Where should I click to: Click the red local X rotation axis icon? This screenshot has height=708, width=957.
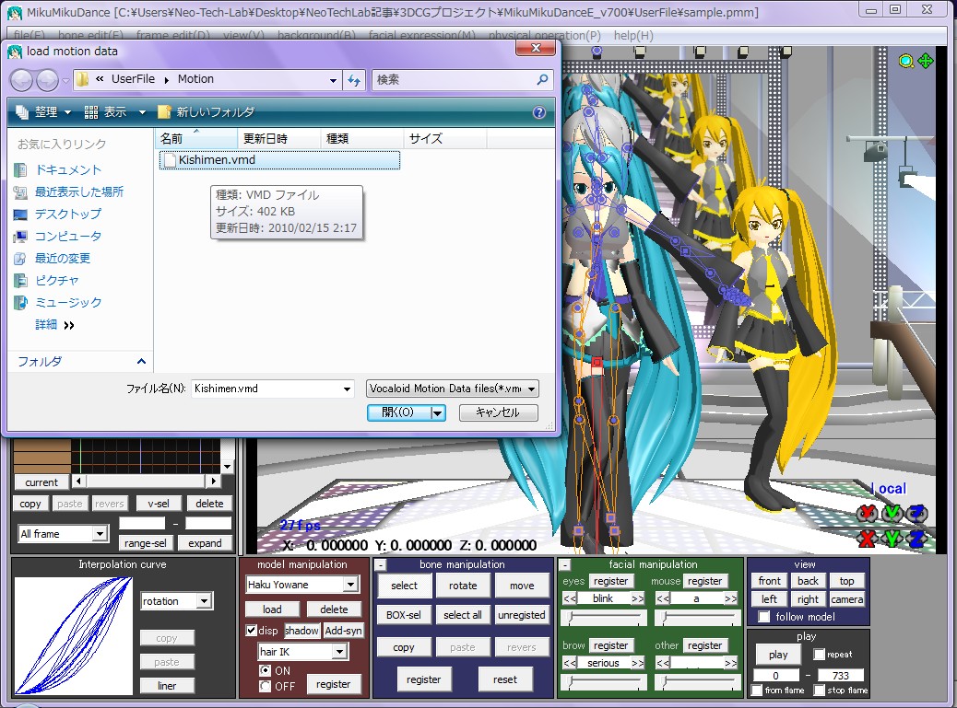coord(867,514)
